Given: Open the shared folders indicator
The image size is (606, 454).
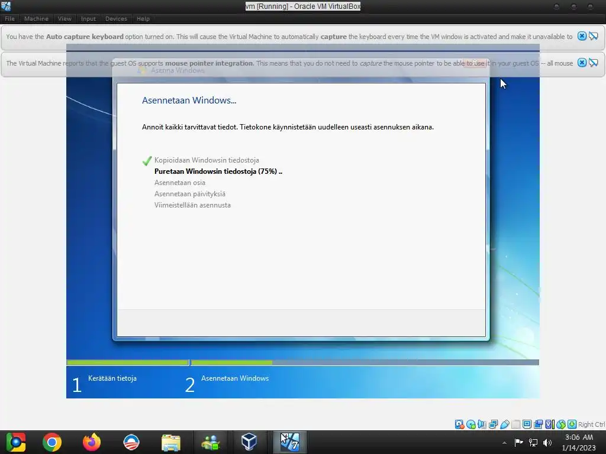Looking at the screenshot, I should point(515,424).
